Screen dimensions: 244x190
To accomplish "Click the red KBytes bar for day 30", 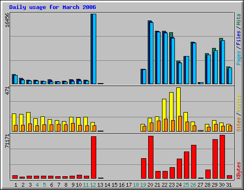I will (222, 157).
